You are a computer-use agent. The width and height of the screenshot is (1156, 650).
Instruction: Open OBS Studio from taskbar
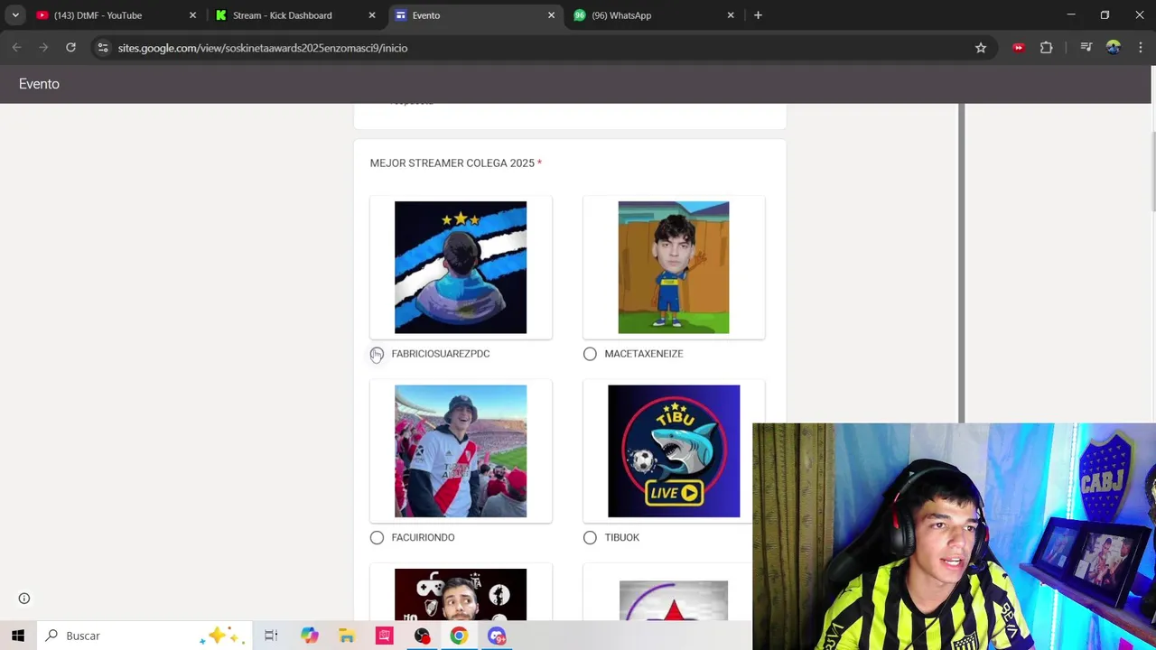pyautogui.click(x=422, y=636)
